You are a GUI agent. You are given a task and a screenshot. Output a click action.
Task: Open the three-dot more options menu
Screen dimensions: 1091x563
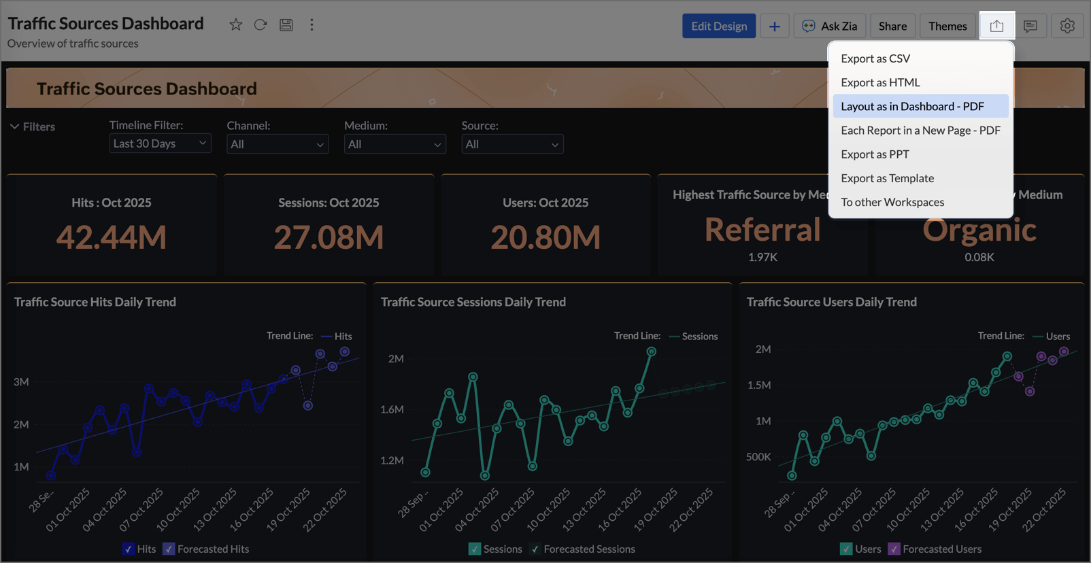click(x=312, y=25)
